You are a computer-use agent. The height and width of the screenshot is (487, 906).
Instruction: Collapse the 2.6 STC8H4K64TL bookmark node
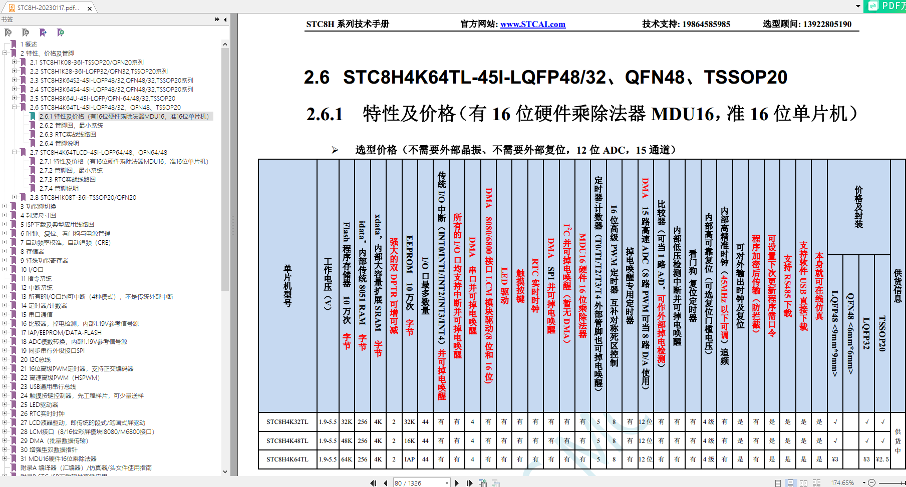(x=15, y=107)
